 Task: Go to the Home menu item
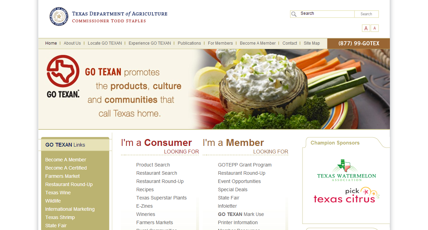[x=51, y=43]
